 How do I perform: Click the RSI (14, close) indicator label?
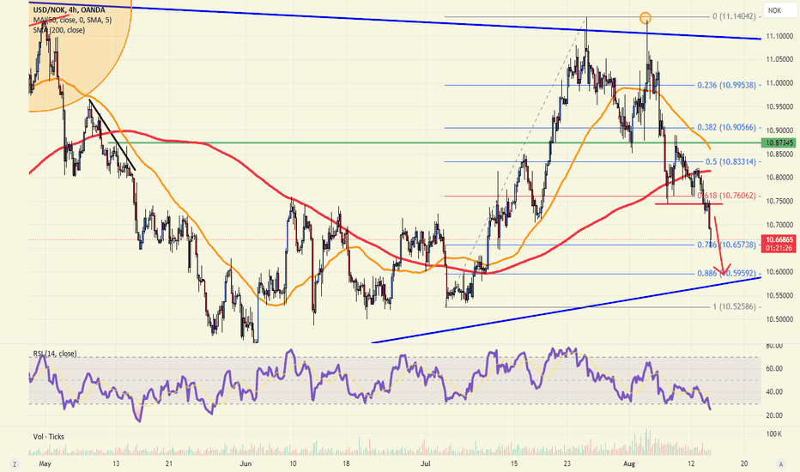coord(55,354)
